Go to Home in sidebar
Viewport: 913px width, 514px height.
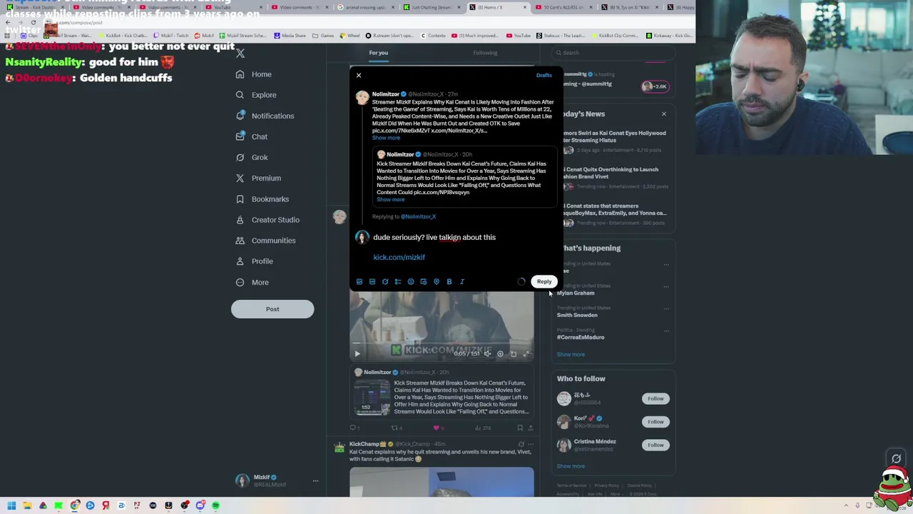click(255, 74)
